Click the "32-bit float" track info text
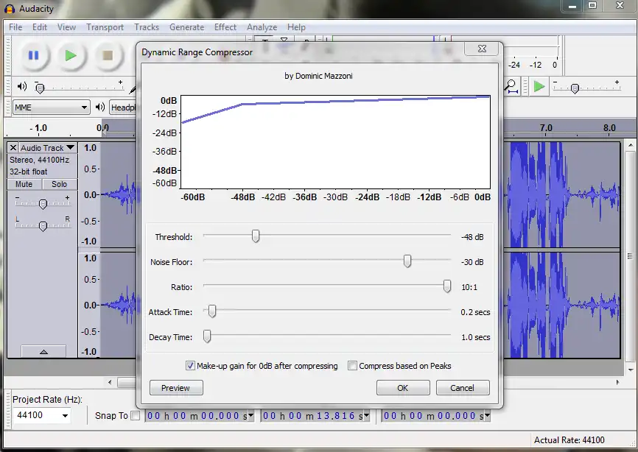Screen dimensions: 638x452 [x=29, y=172]
